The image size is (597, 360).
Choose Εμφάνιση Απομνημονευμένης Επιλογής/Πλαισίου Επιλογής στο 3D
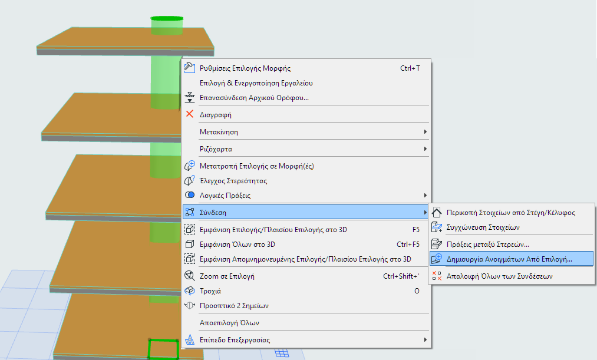pos(306,259)
